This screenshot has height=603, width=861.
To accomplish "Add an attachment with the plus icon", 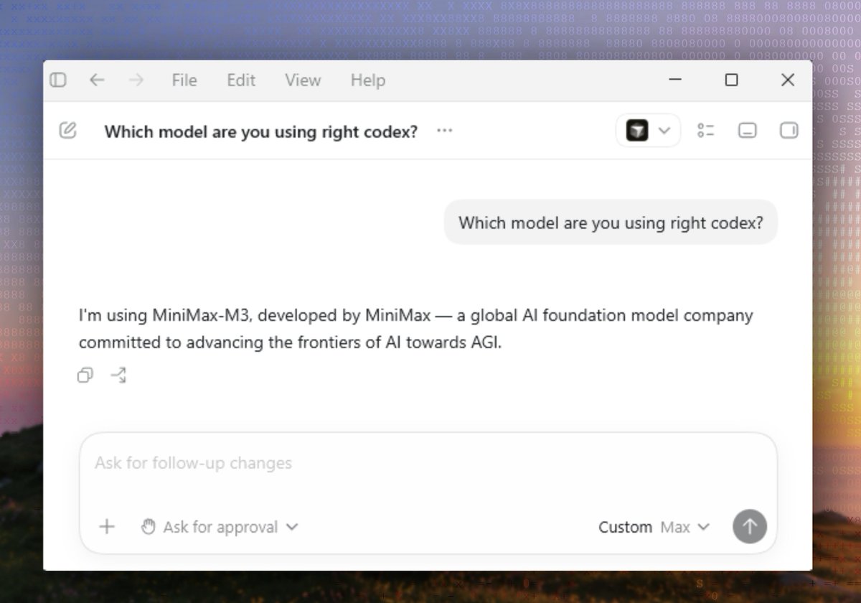I will coord(107,527).
